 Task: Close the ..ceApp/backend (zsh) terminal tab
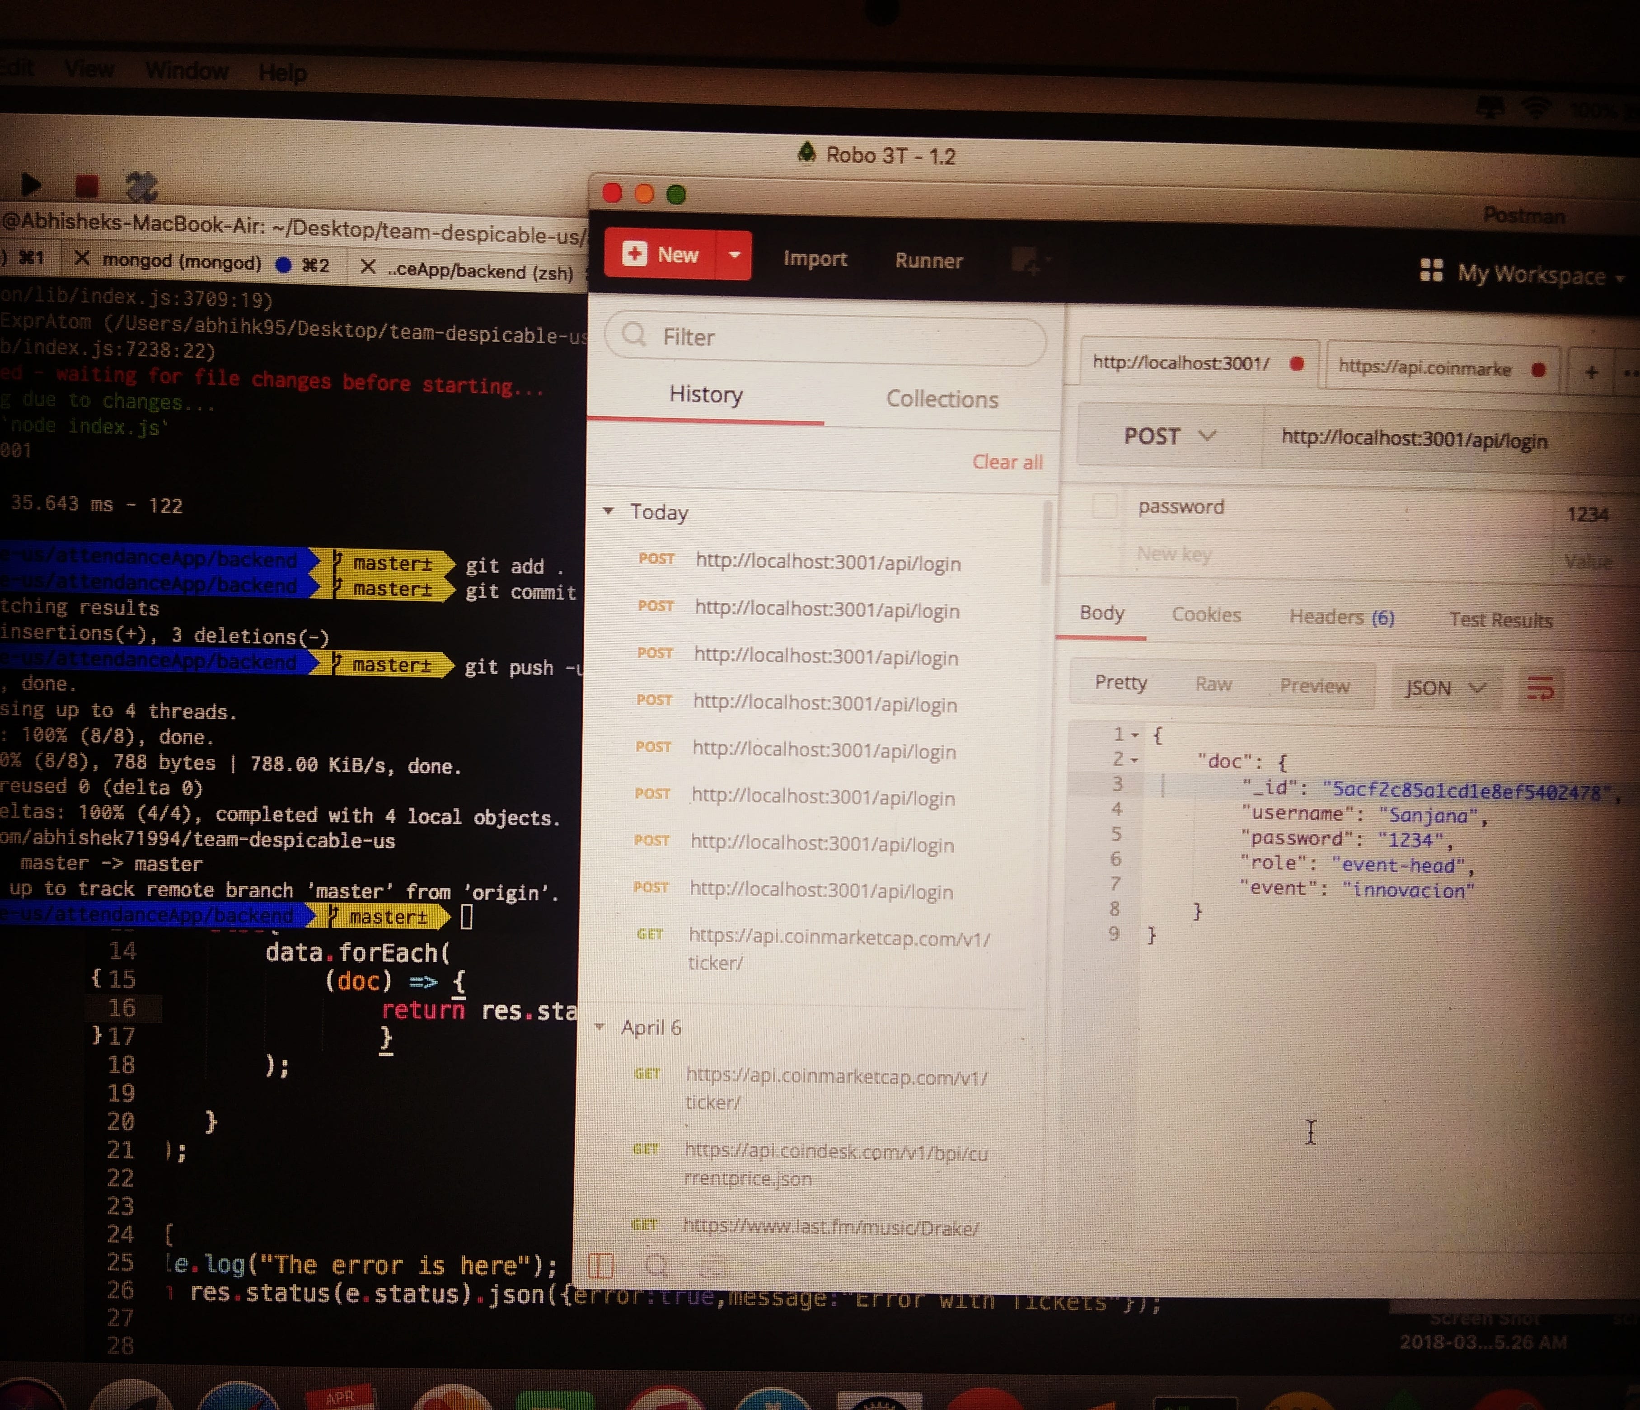[367, 267]
